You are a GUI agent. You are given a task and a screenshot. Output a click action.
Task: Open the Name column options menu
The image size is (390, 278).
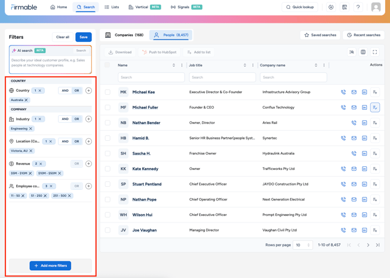[x=182, y=66]
